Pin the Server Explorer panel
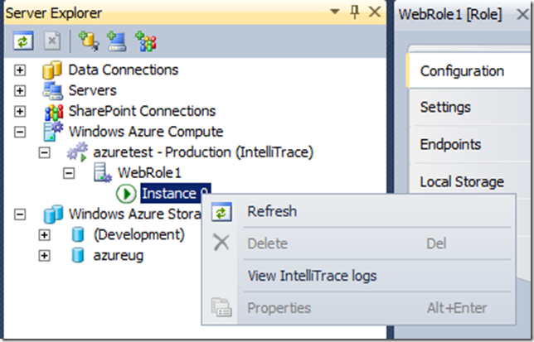 (356, 12)
